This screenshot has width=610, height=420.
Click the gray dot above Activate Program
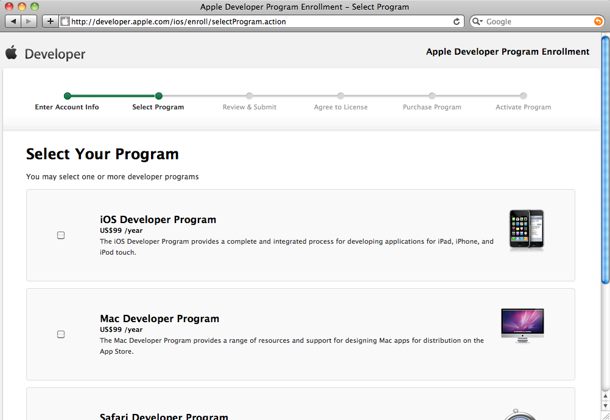point(523,95)
